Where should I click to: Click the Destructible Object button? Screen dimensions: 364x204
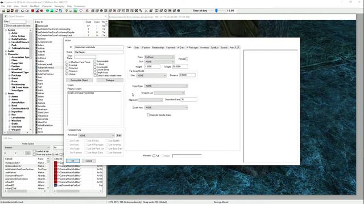[80, 80]
